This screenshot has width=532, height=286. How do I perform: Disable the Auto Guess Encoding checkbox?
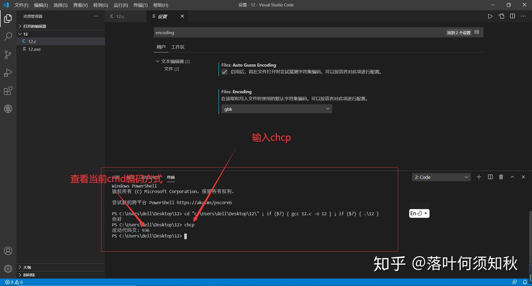tap(224, 72)
